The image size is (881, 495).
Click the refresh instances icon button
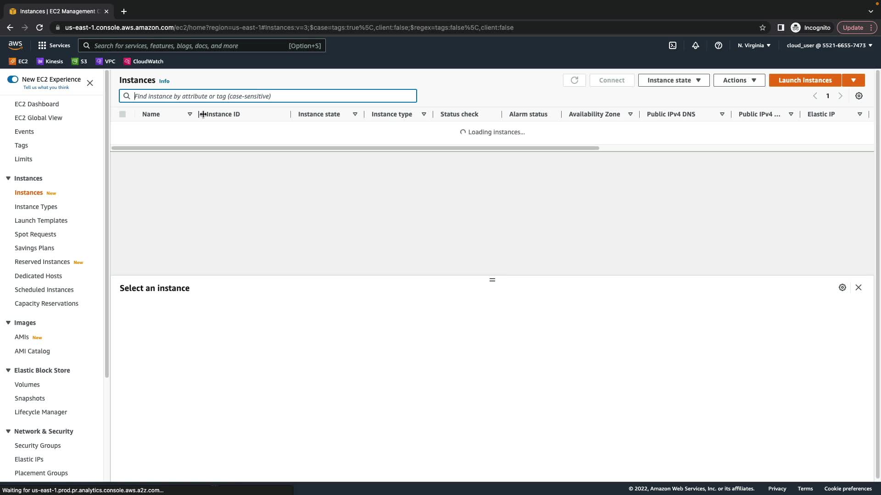[574, 80]
